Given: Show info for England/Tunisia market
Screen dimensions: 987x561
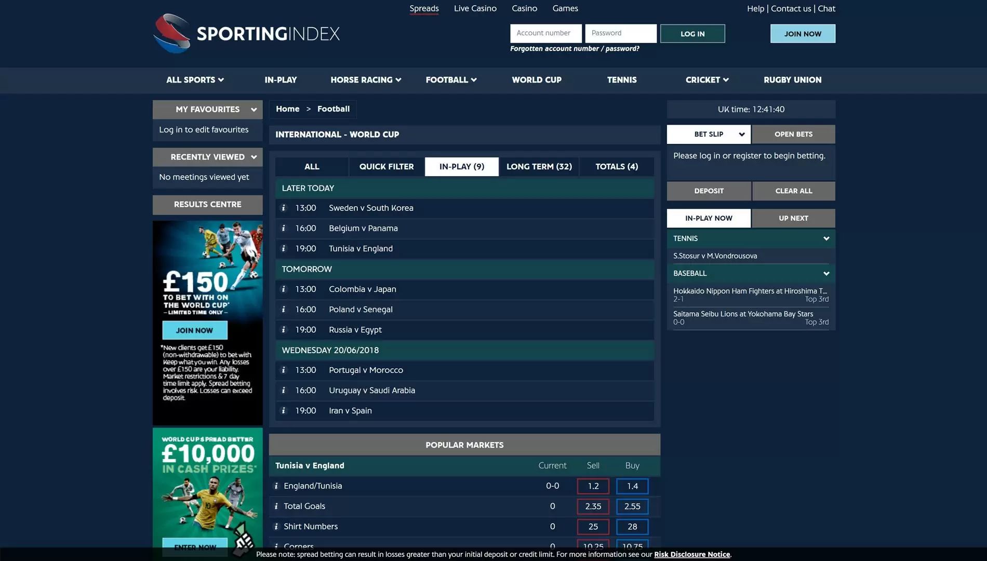Looking at the screenshot, I should click(x=276, y=486).
